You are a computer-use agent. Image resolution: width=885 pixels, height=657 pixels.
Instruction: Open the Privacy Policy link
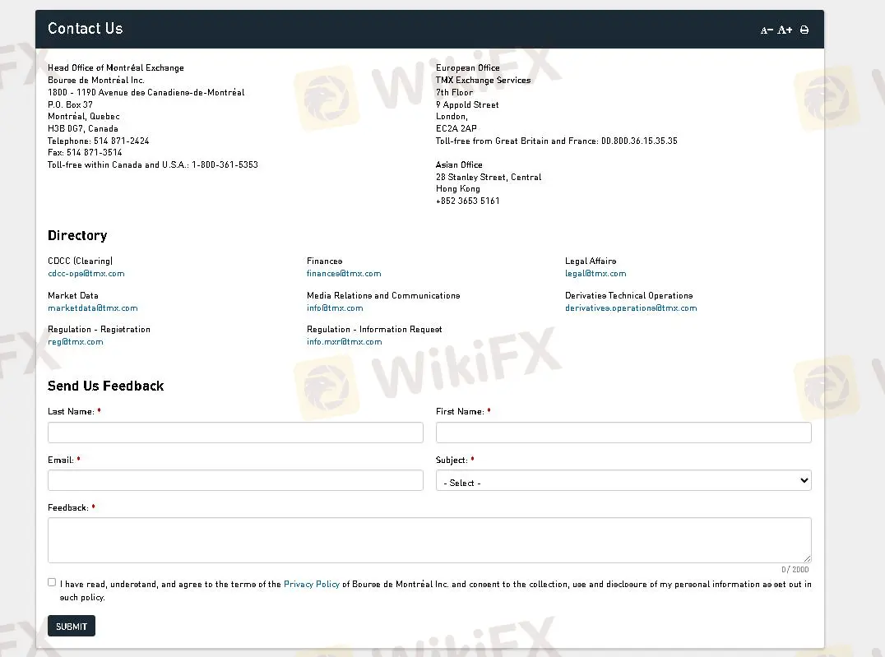pos(312,584)
